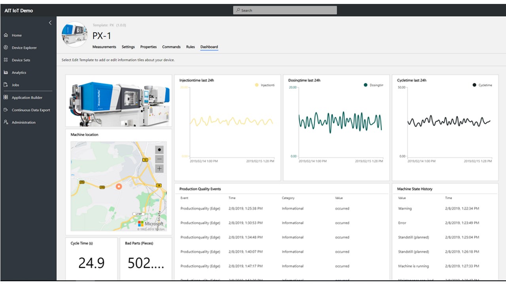Zoom in on the map with plus

coord(159,169)
